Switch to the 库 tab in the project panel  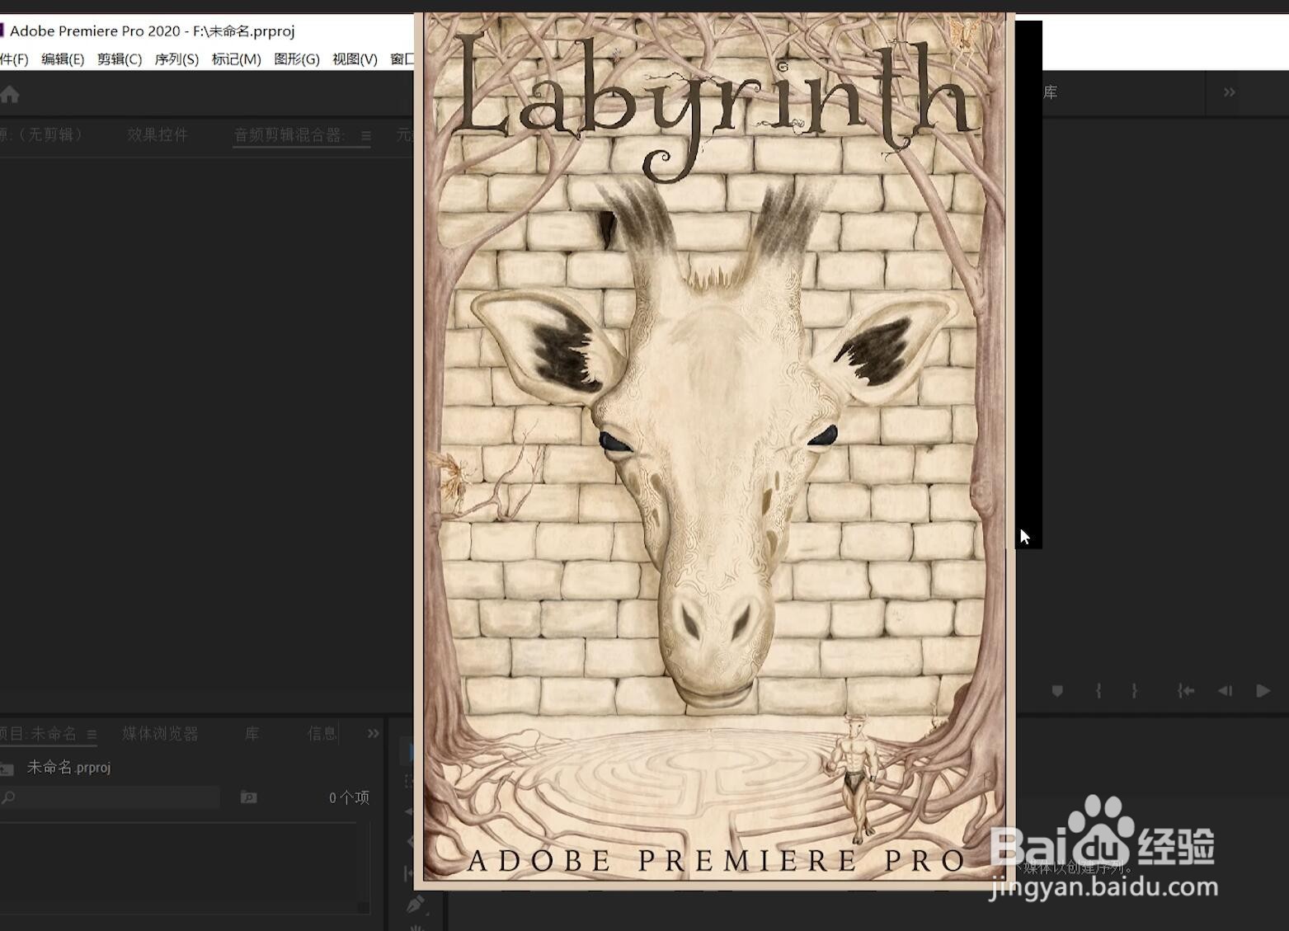click(x=252, y=734)
